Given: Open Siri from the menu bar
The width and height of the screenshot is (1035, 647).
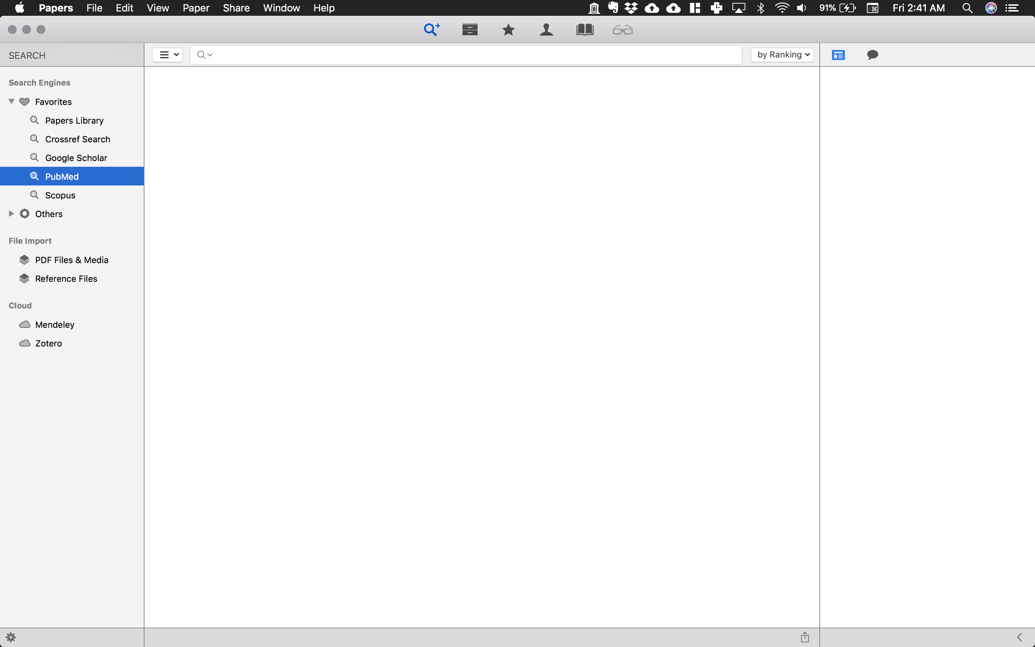Looking at the screenshot, I should click(991, 8).
